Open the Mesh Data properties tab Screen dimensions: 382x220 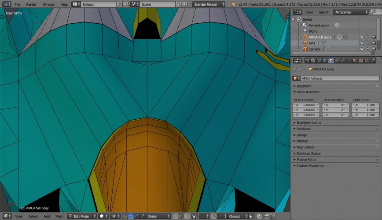[x=349, y=60]
